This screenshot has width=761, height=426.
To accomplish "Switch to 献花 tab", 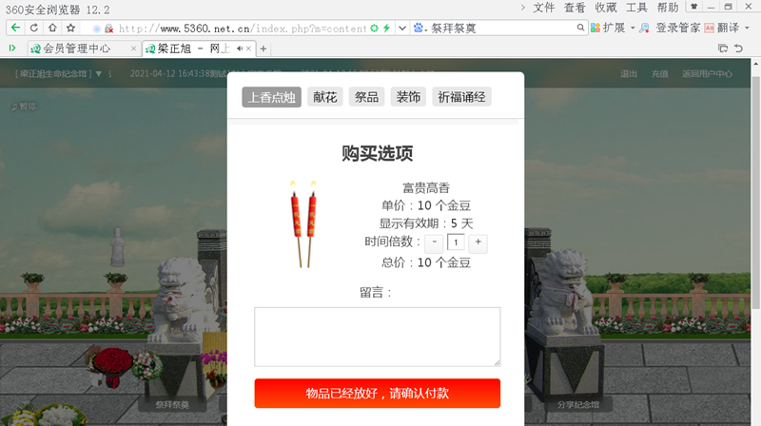I will coord(325,97).
